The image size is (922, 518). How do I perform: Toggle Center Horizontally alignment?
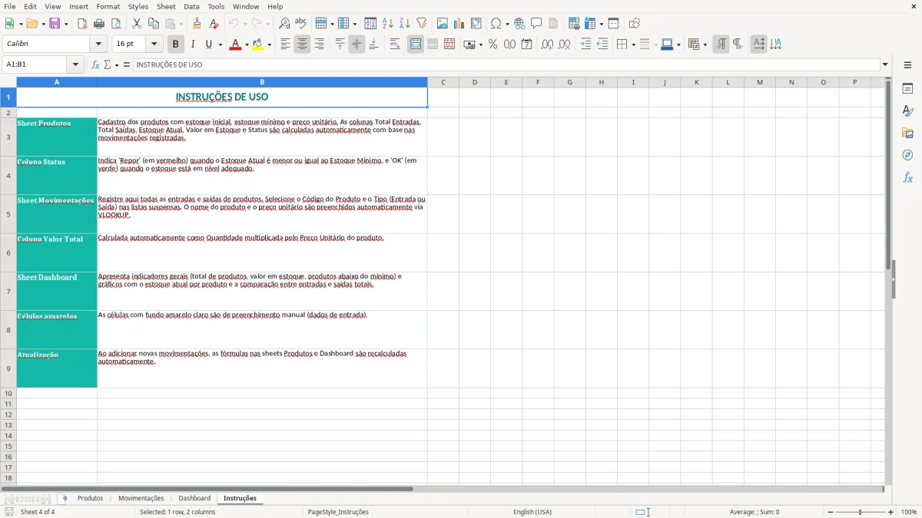pos(303,45)
